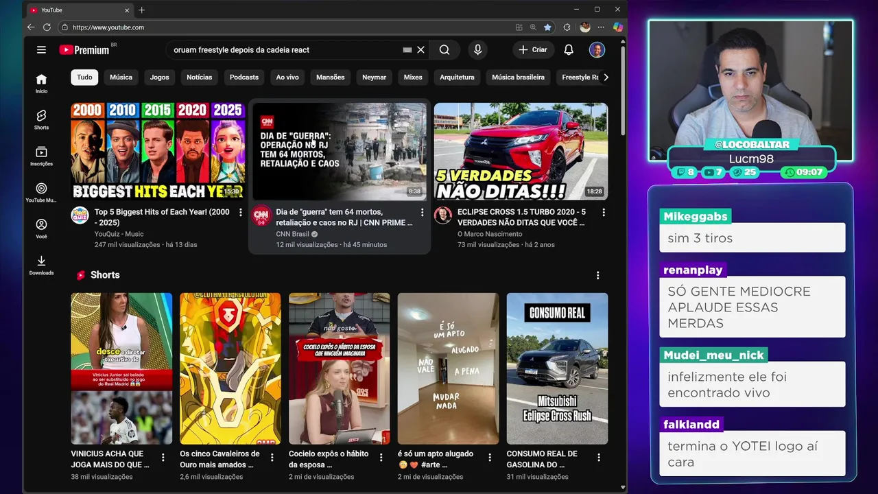
Task: Select the Ao vivo filter chip
Action: pos(287,78)
